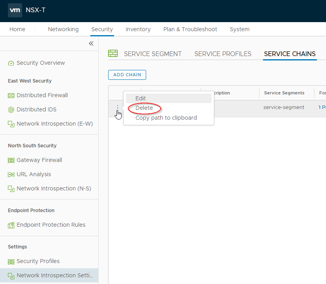Switch to the SERVICE PROFILES tab
The image size is (326, 284).
pyautogui.click(x=223, y=54)
